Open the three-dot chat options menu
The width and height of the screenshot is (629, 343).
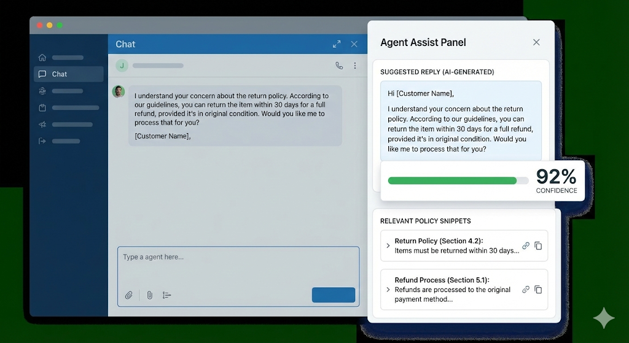354,66
